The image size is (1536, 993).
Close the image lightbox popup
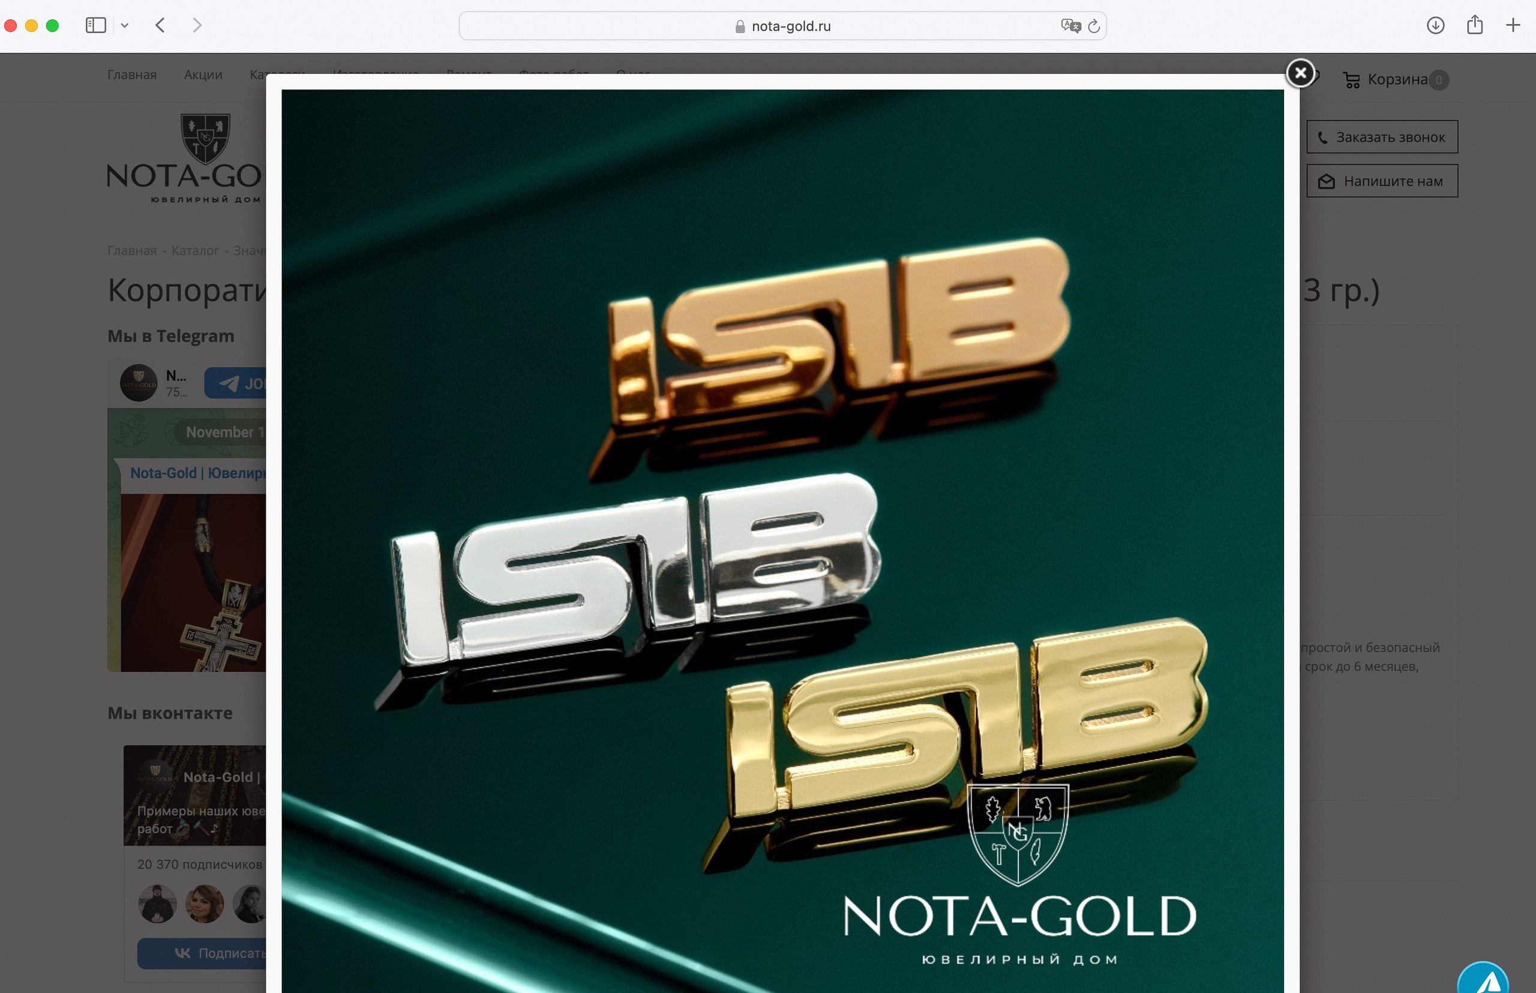(x=1300, y=73)
